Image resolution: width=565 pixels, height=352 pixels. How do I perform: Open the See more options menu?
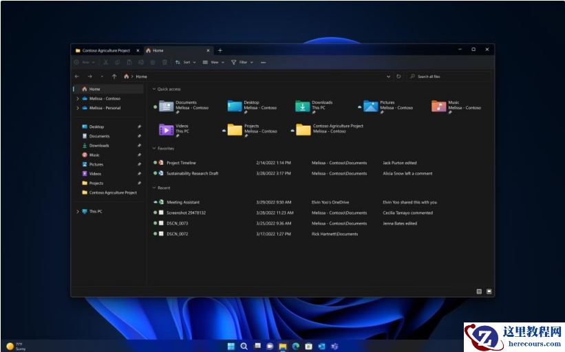click(x=263, y=63)
